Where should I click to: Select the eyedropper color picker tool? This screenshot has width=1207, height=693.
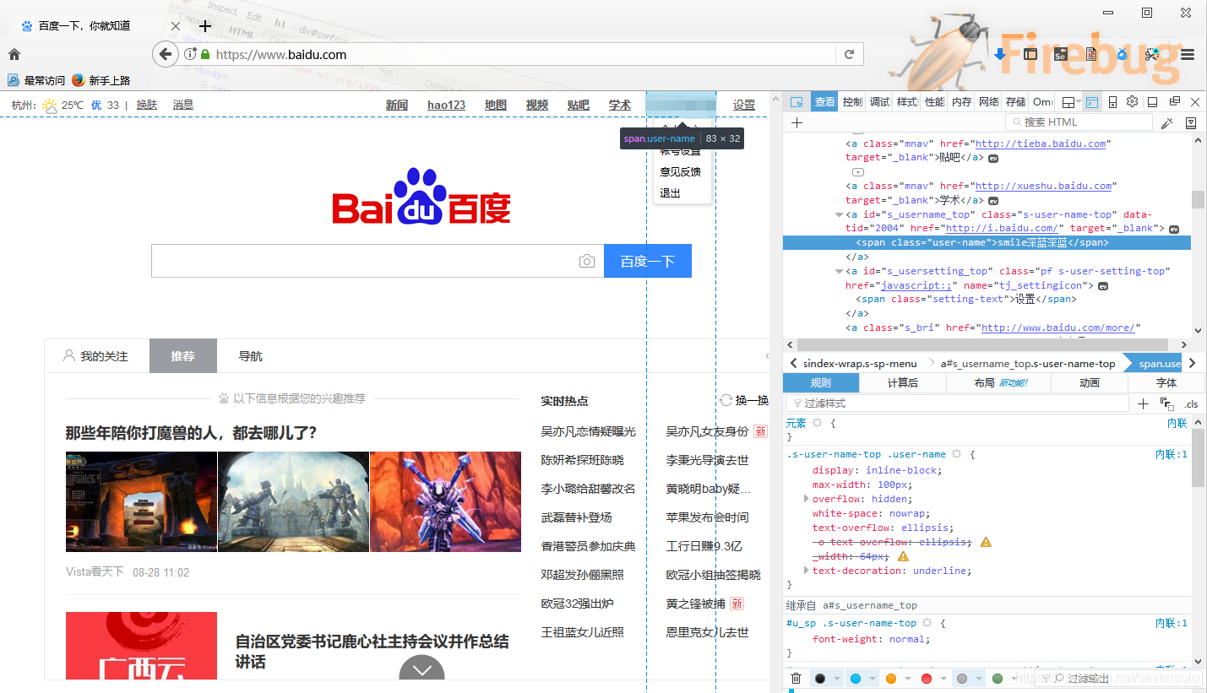click(x=1166, y=122)
